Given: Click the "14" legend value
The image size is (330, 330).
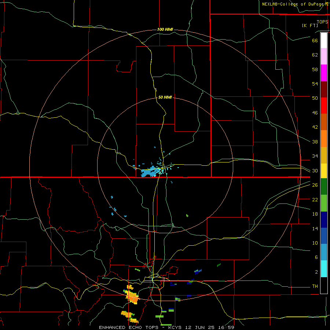Looking at the screenshot, I should 315,228.
